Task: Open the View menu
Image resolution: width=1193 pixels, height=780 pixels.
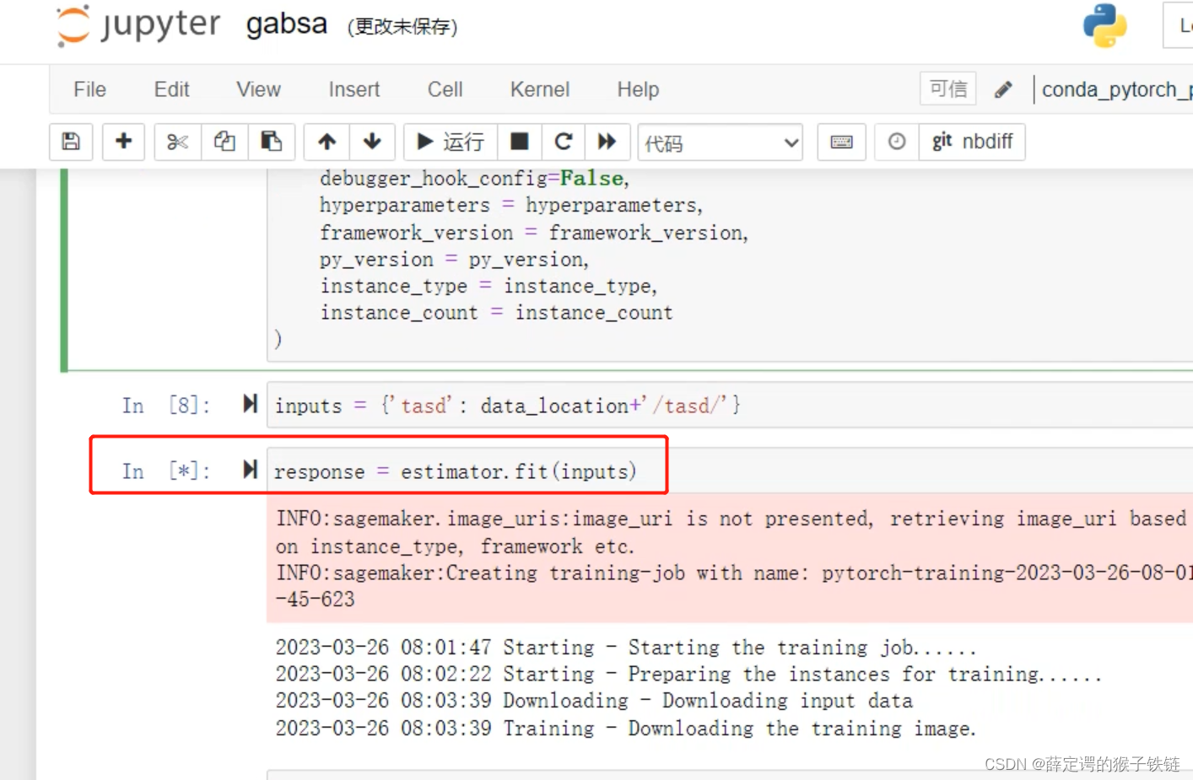Action: pyautogui.click(x=258, y=89)
